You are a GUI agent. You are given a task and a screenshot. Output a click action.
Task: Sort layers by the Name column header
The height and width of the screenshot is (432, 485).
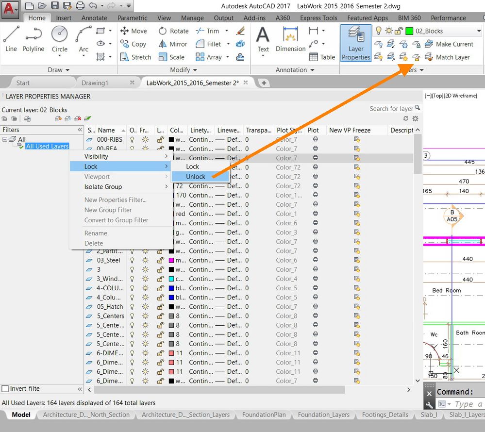(x=110, y=130)
